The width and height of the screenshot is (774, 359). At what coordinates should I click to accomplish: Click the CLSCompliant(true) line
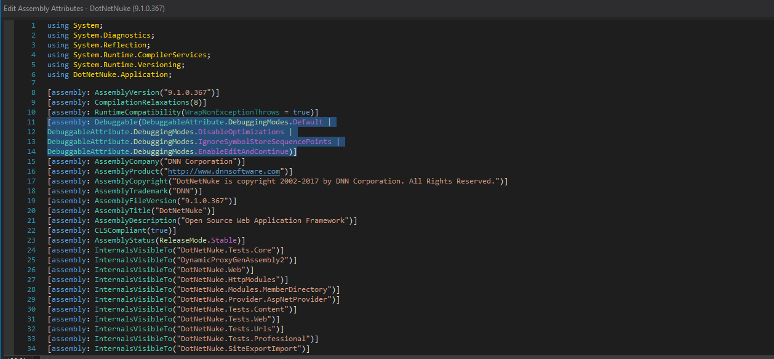112,230
